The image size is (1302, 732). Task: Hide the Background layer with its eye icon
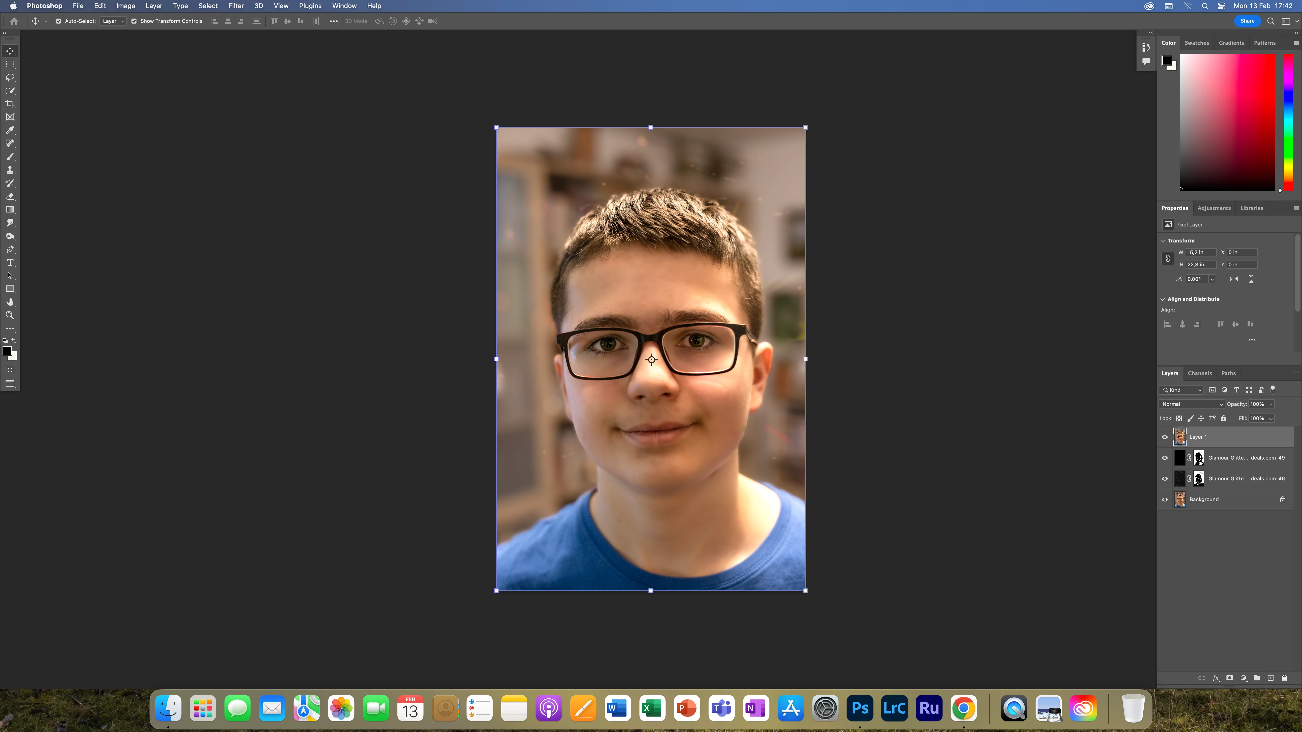tap(1165, 500)
